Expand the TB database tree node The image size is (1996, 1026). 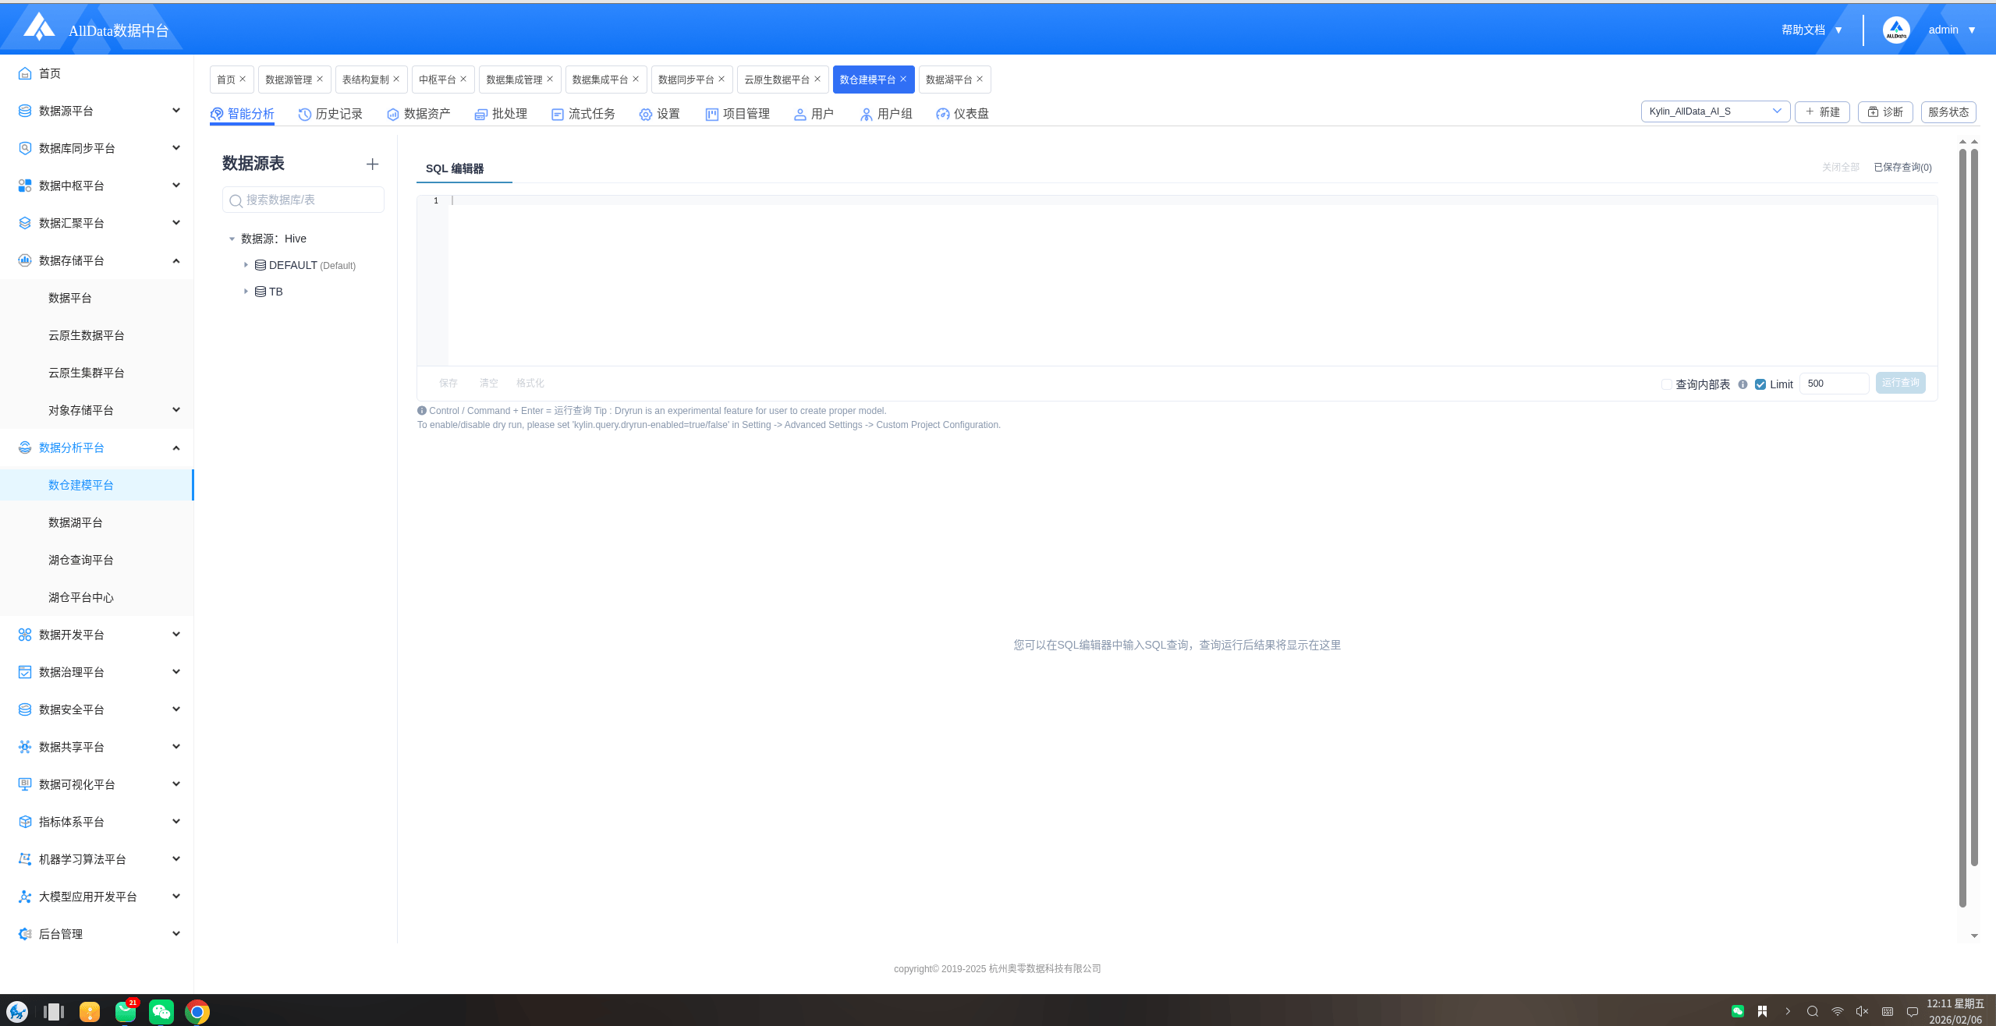coord(246,292)
